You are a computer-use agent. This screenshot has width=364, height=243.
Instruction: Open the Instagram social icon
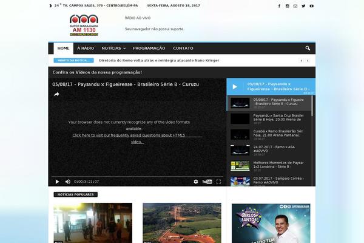[288, 6]
